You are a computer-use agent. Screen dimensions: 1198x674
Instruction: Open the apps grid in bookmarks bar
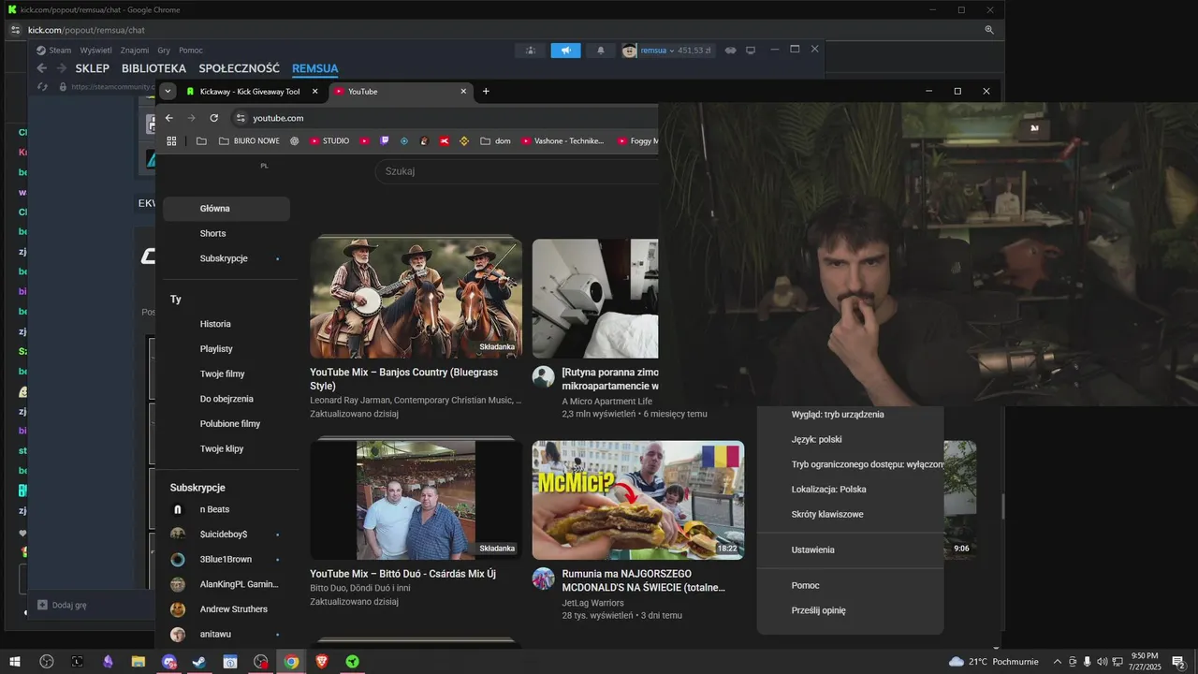click(x=171, y=141)
